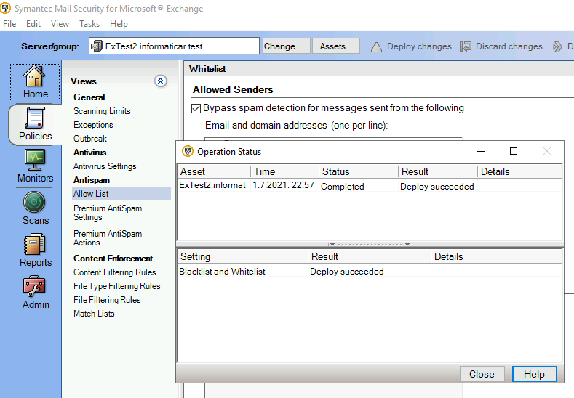Click the double-arrow icon after Discard changes

click(x=557, y=46)
